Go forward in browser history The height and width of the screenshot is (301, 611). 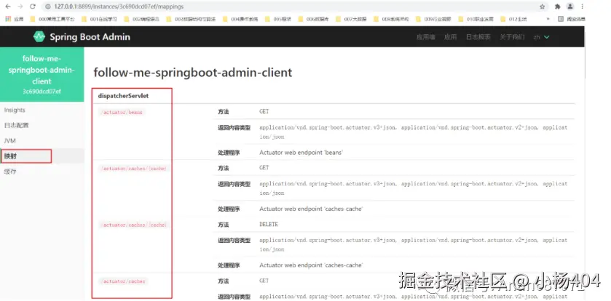pyautogui.click(x=20, y=7)
